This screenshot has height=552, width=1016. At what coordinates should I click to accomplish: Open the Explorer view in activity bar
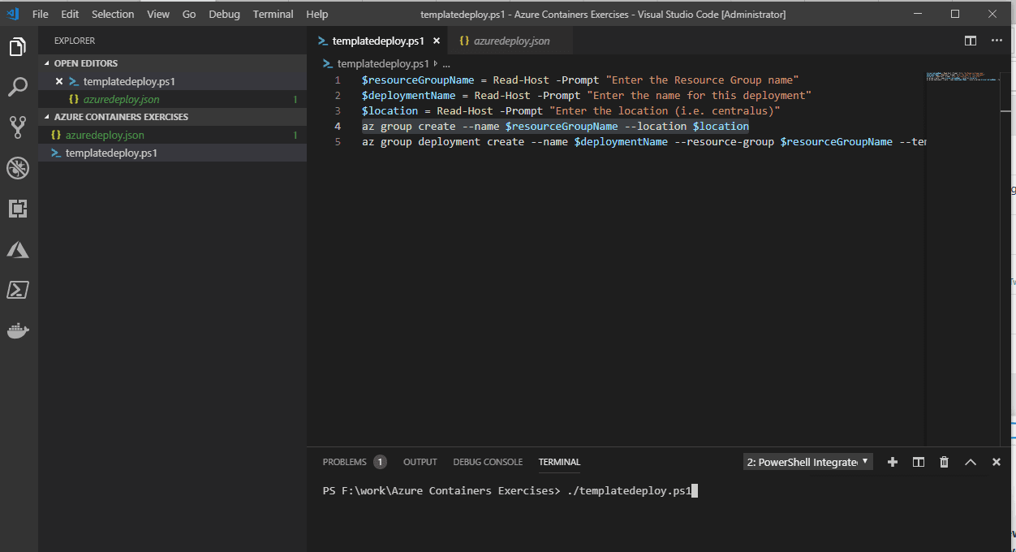point(18,47)
